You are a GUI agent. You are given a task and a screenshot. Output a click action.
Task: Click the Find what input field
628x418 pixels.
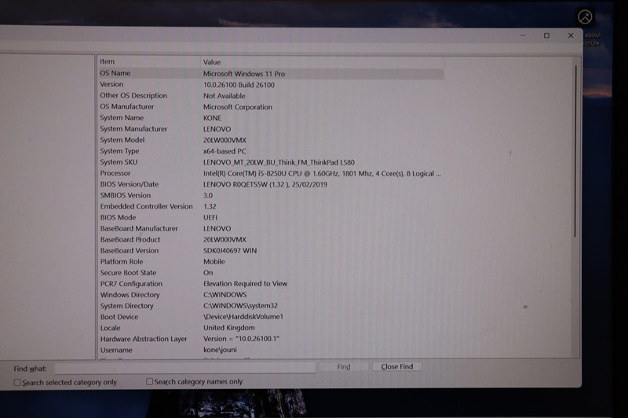click(x=185, y=368)
